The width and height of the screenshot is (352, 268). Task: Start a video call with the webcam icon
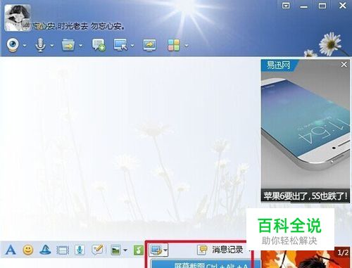(13, 44)
